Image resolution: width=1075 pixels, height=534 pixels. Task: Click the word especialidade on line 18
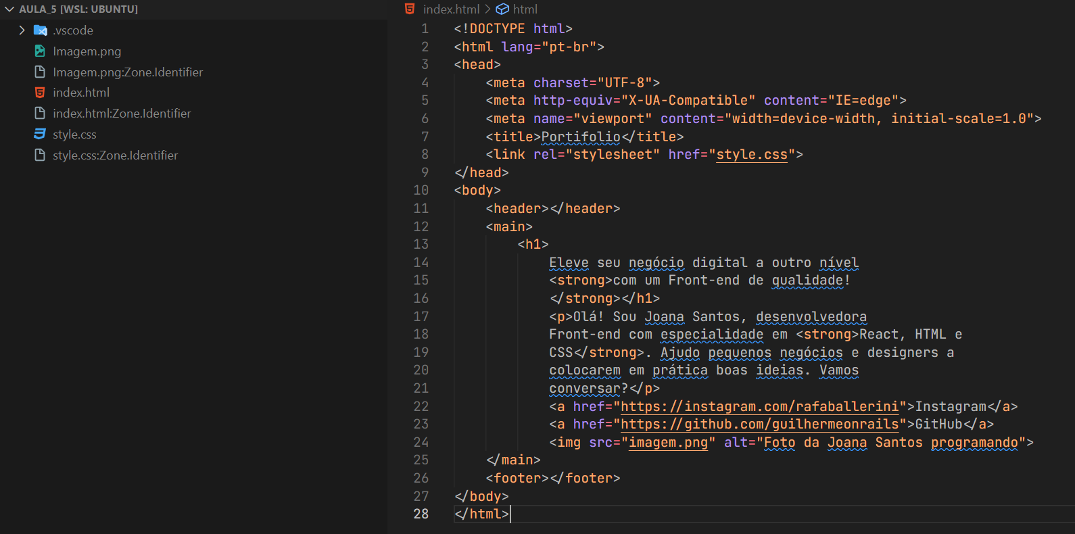(712, 335)
